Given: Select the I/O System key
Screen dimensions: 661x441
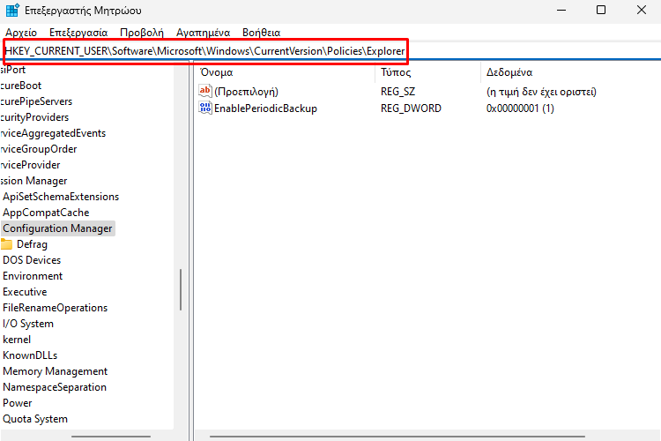Looking at the screenshot, I should 28,324.
